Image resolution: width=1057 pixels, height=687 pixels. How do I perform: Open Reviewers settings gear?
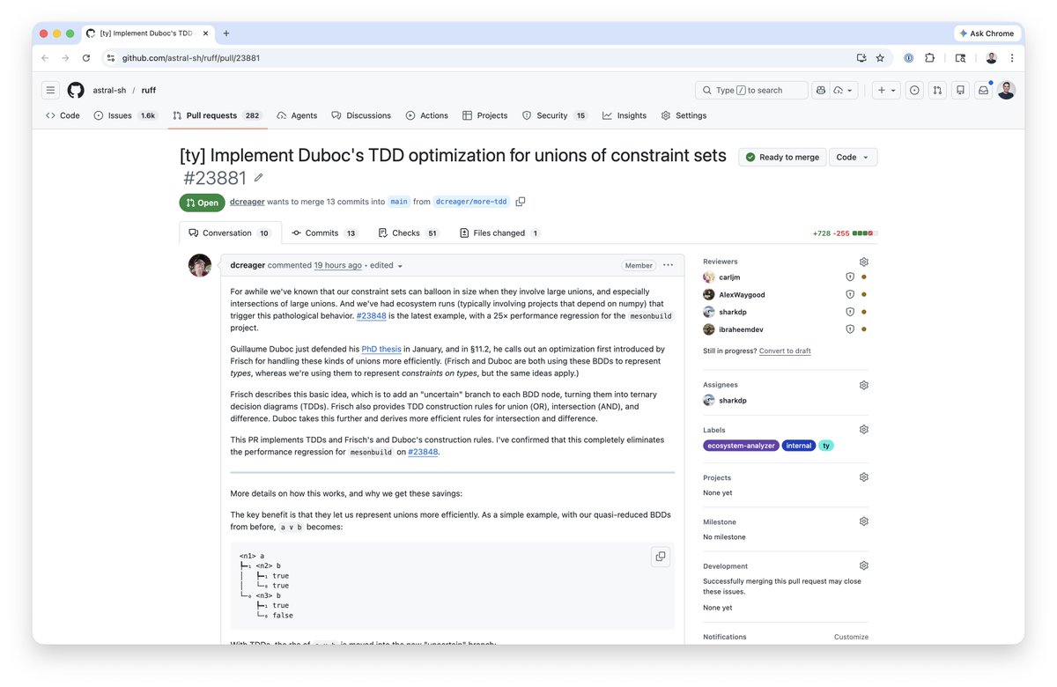click(863, 262)
